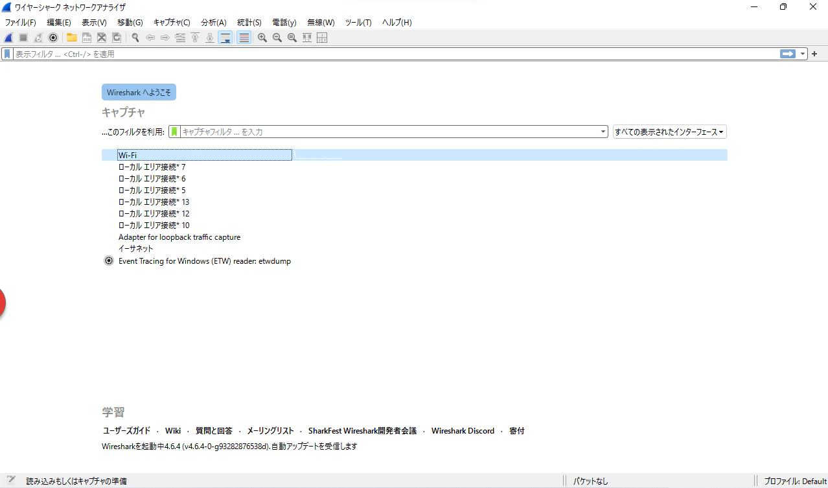Image resolution: width=828 pixels, height=488 pixels.
Task: Expand the capture filter combo box arrow
Action: pyautogui.click(x=603, y=131)
